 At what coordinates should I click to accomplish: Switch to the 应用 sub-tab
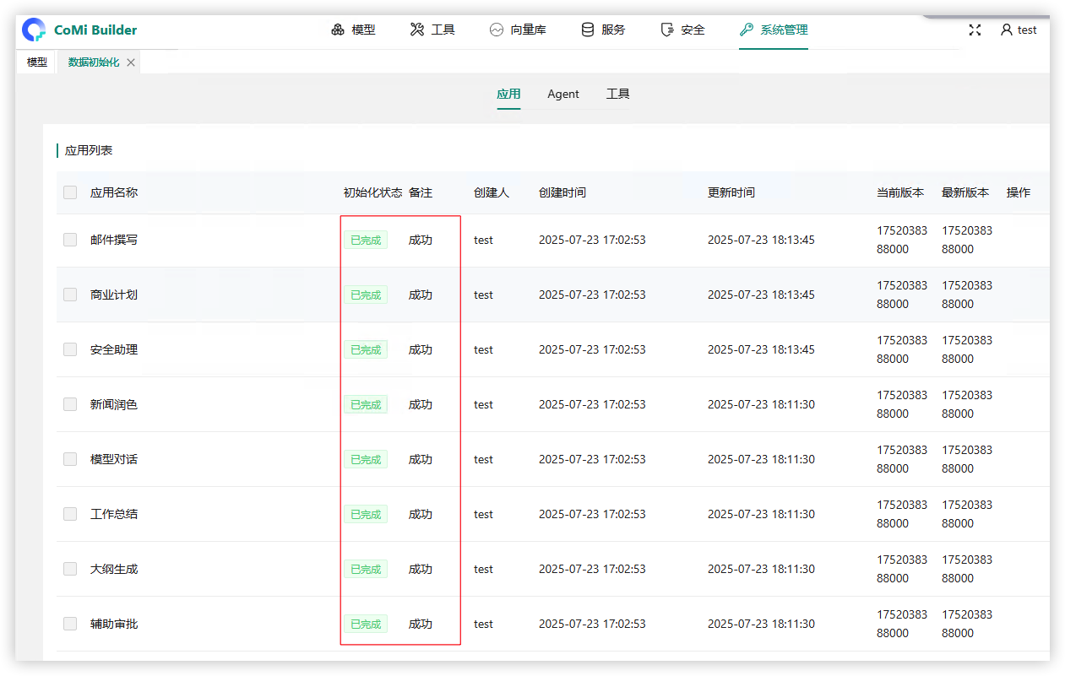tap(508, 94)
